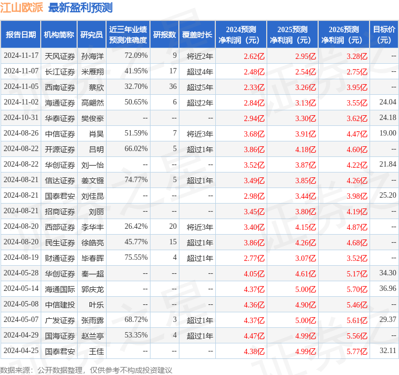The image size is (399, 375).
Task: Click the 2026预测净利润 column header
Action: [344, 35]
